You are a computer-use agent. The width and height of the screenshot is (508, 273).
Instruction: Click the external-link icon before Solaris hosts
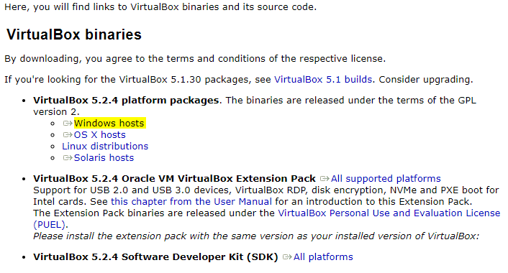(x=68, y=158)
